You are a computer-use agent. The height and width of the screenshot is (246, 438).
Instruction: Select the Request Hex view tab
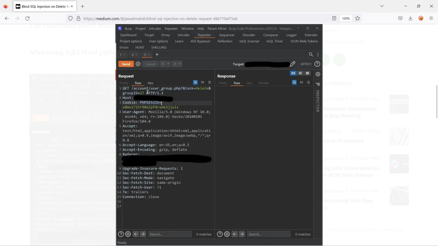(x=150, y=83)
